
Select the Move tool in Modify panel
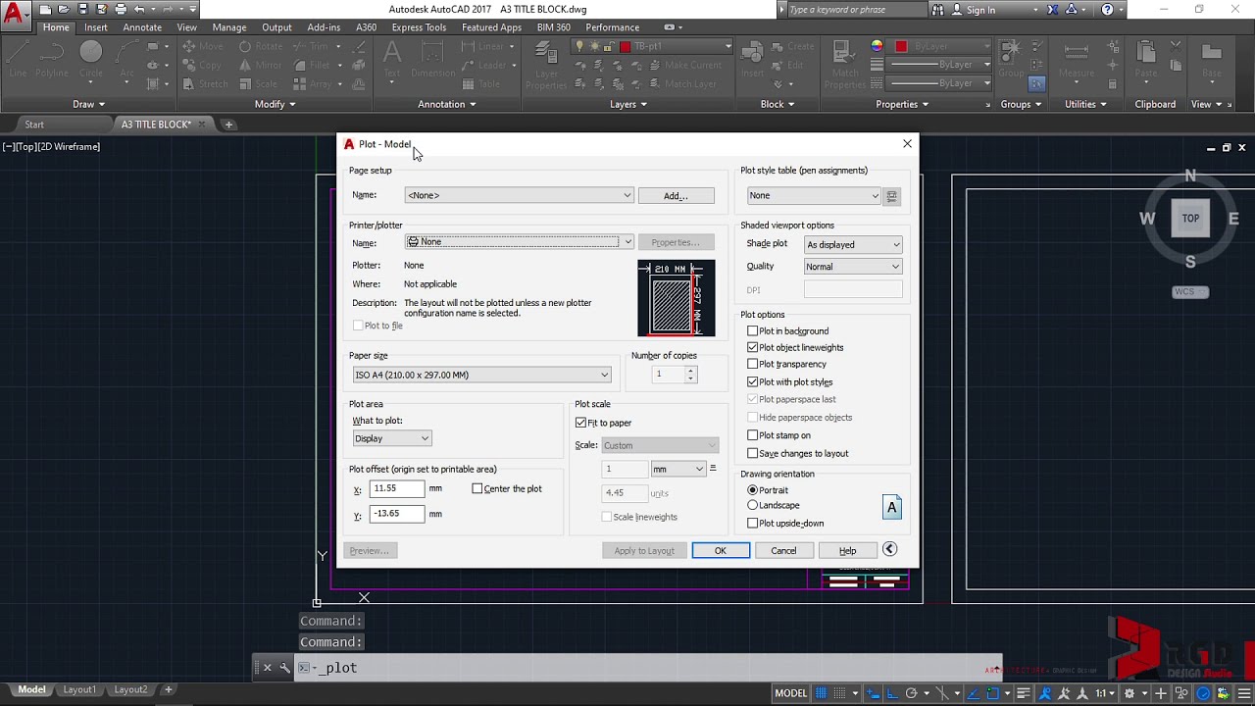tap(202, 46)
